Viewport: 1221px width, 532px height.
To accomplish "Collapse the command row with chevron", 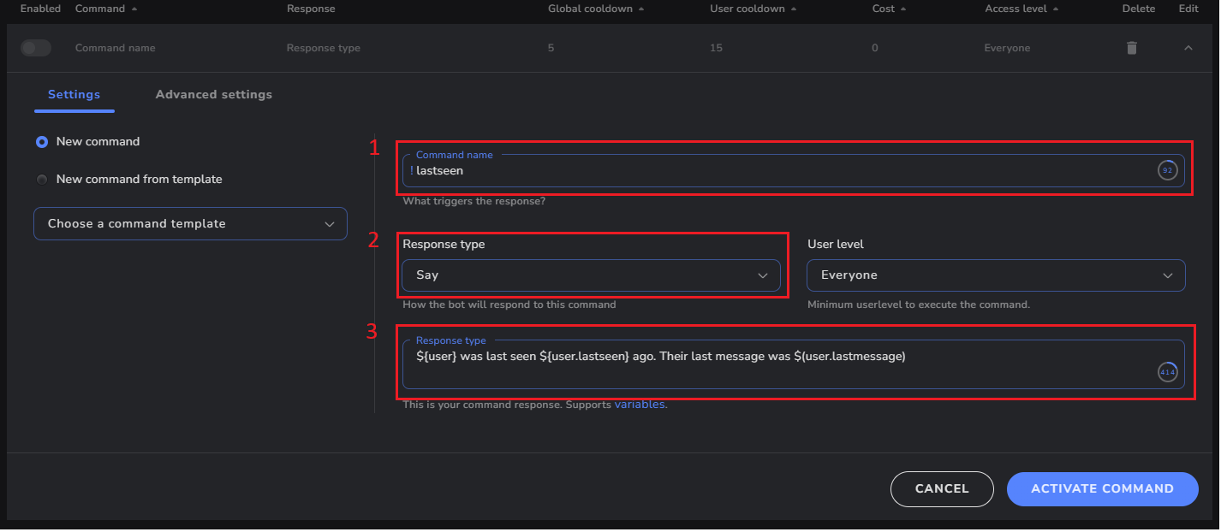I will pos(1188,48).
